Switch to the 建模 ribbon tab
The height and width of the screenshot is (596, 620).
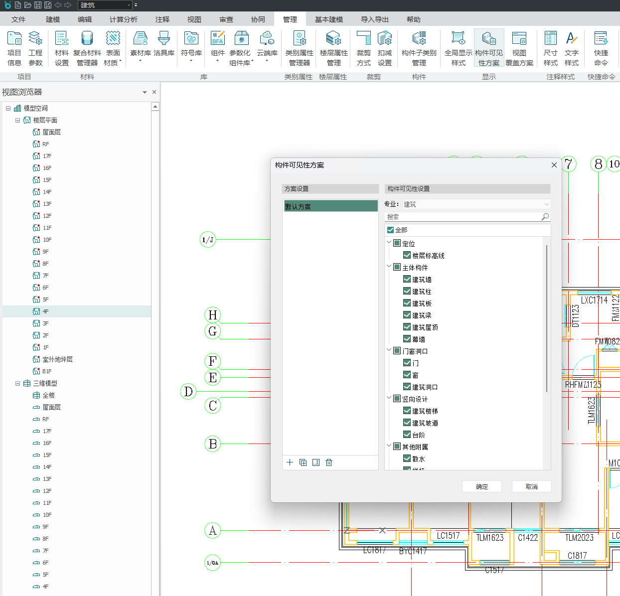pos(53,19)
